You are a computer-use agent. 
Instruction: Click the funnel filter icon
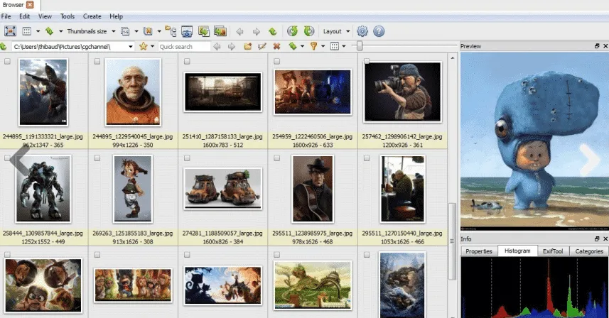(314, 47)
